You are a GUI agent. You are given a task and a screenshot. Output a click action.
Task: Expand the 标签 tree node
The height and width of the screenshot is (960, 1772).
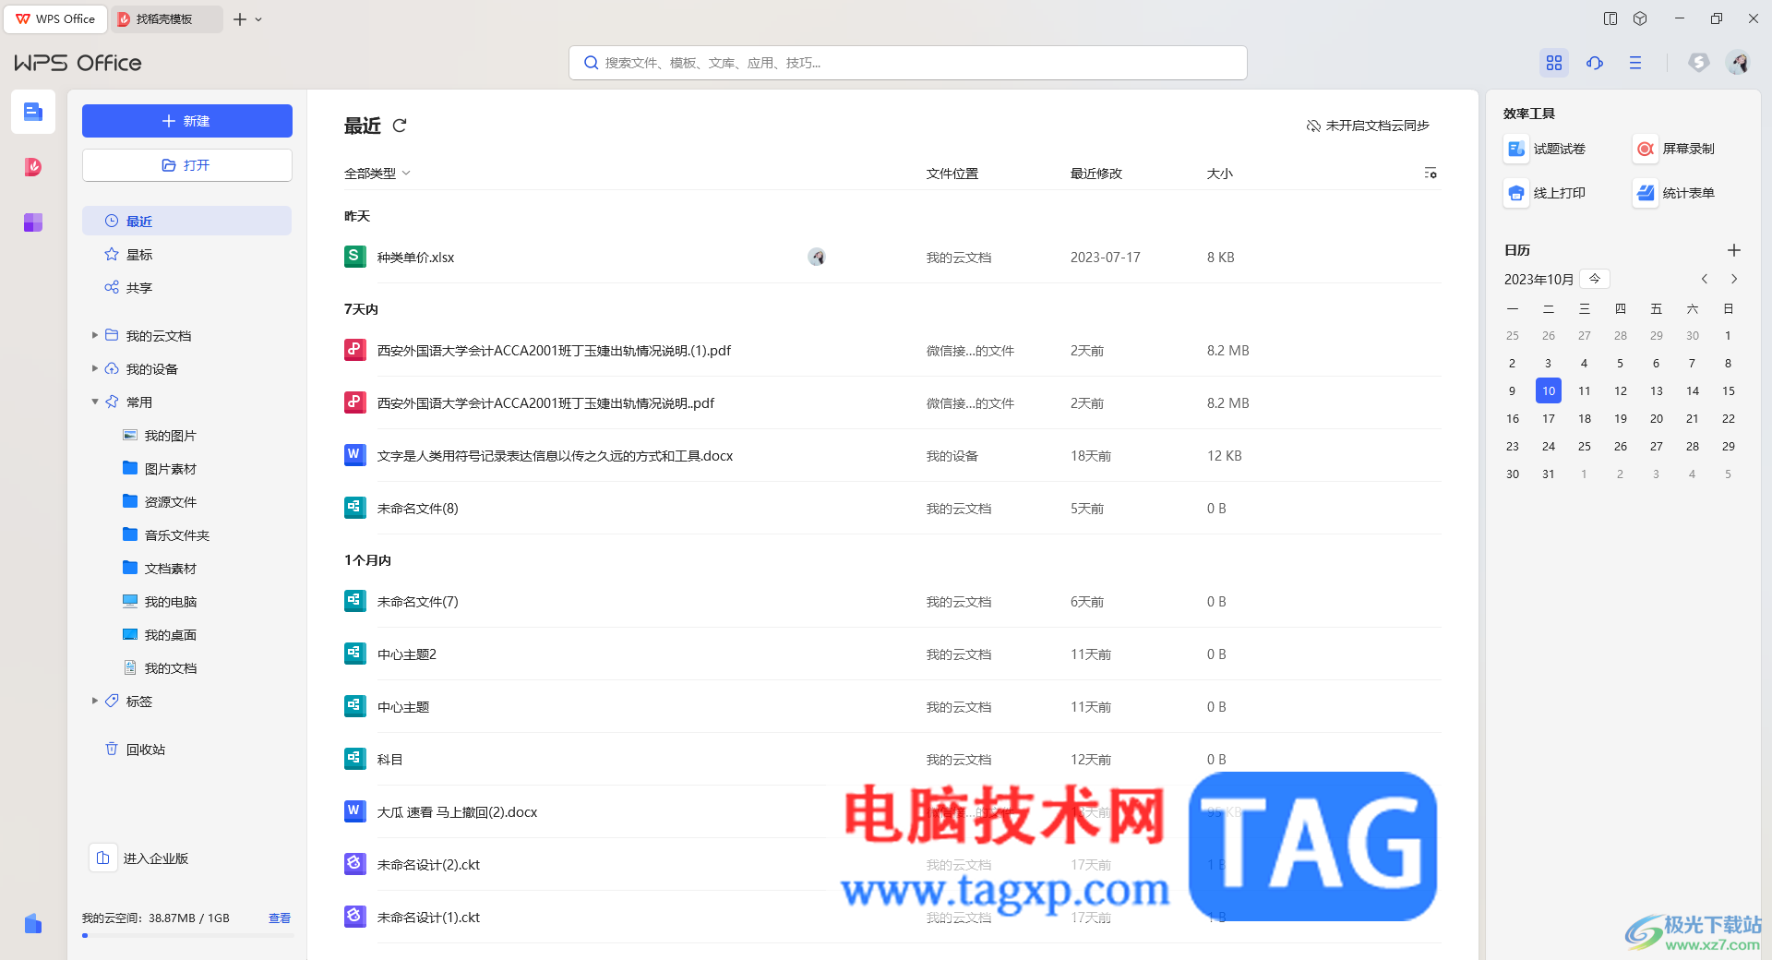94,701
